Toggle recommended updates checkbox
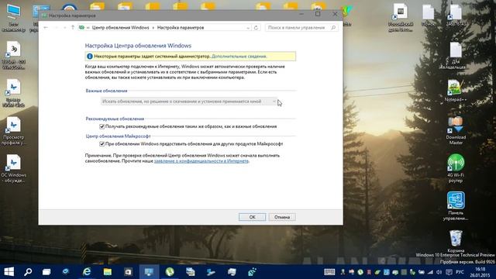 102,126
